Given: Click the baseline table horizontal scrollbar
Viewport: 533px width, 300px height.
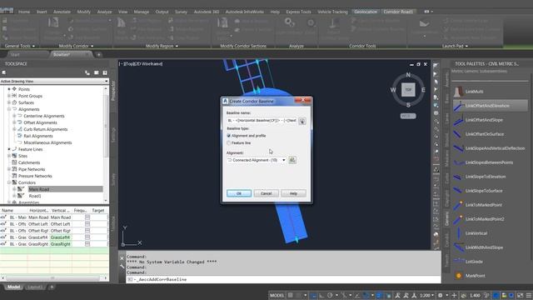Looking at the screenshot, I should (x=53, y=278).
